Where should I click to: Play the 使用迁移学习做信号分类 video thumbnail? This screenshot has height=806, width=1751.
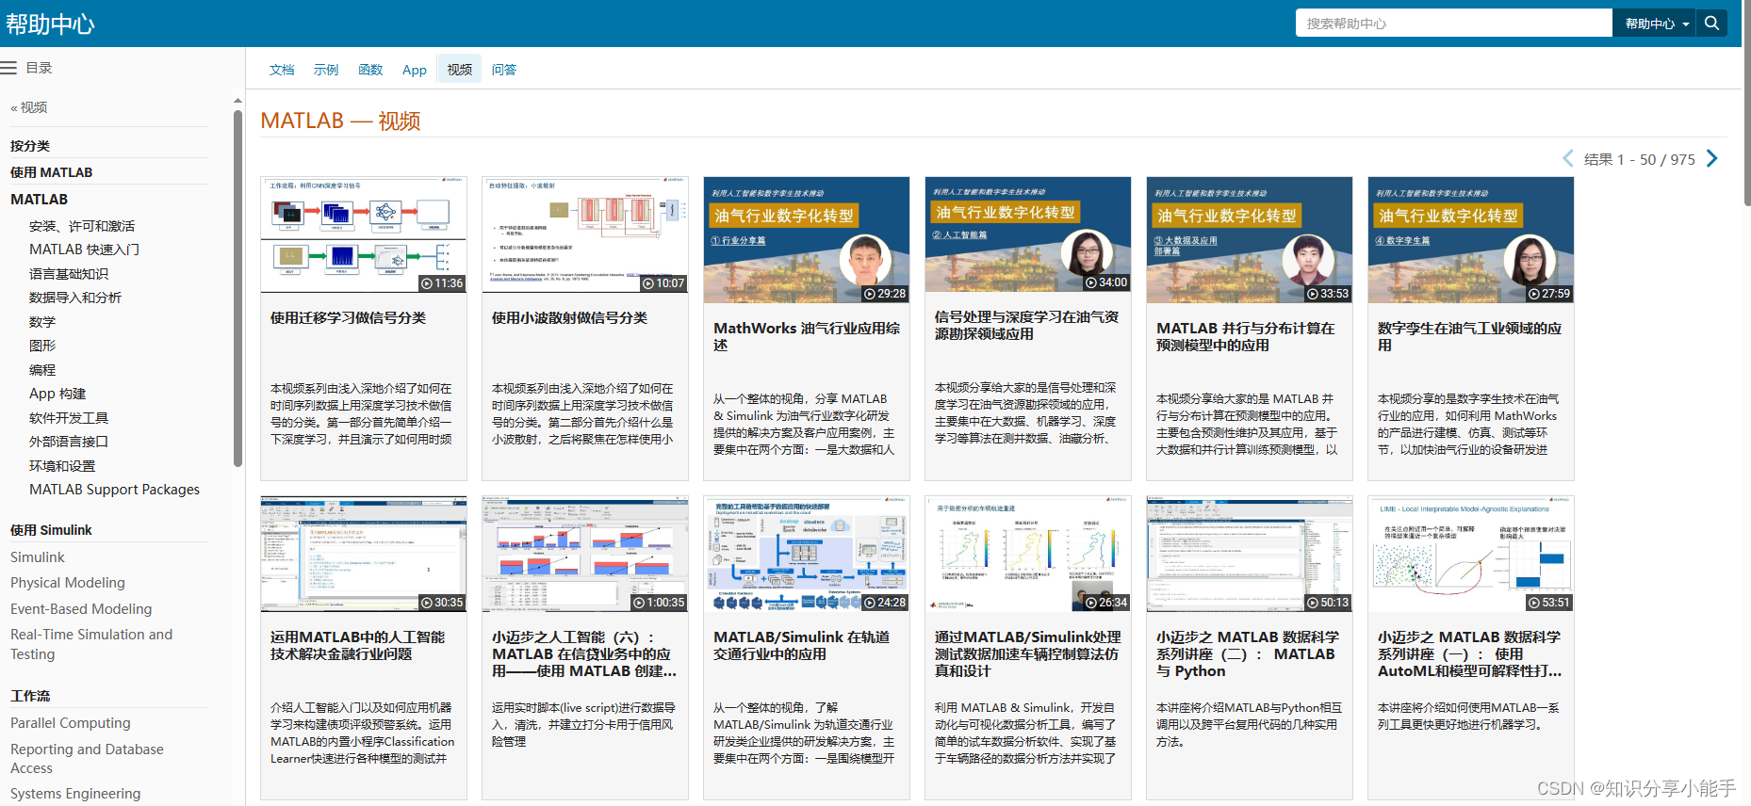pyautogui.click(x=363, y=234)
